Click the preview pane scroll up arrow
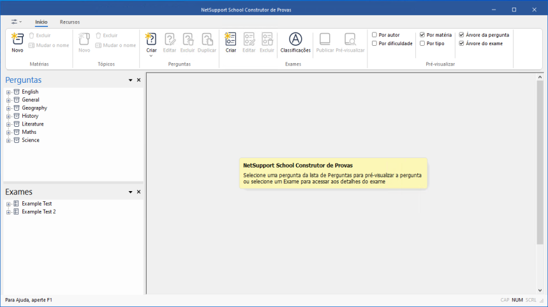Image resolution: width=548 pixels, height=307 pixels. pos(540,77)
